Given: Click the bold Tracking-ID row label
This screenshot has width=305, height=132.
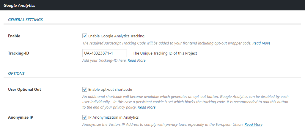Looking at the screenshot, I should pos(19,53).
